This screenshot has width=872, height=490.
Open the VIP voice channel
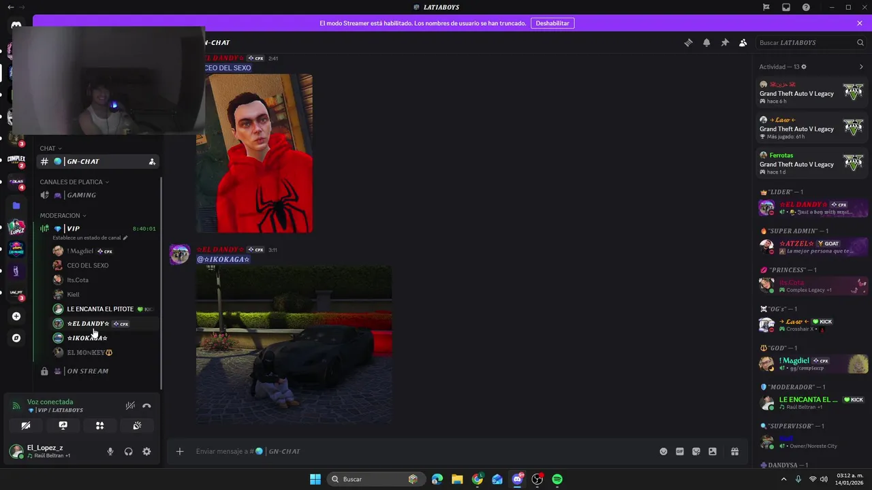point(97,228)
